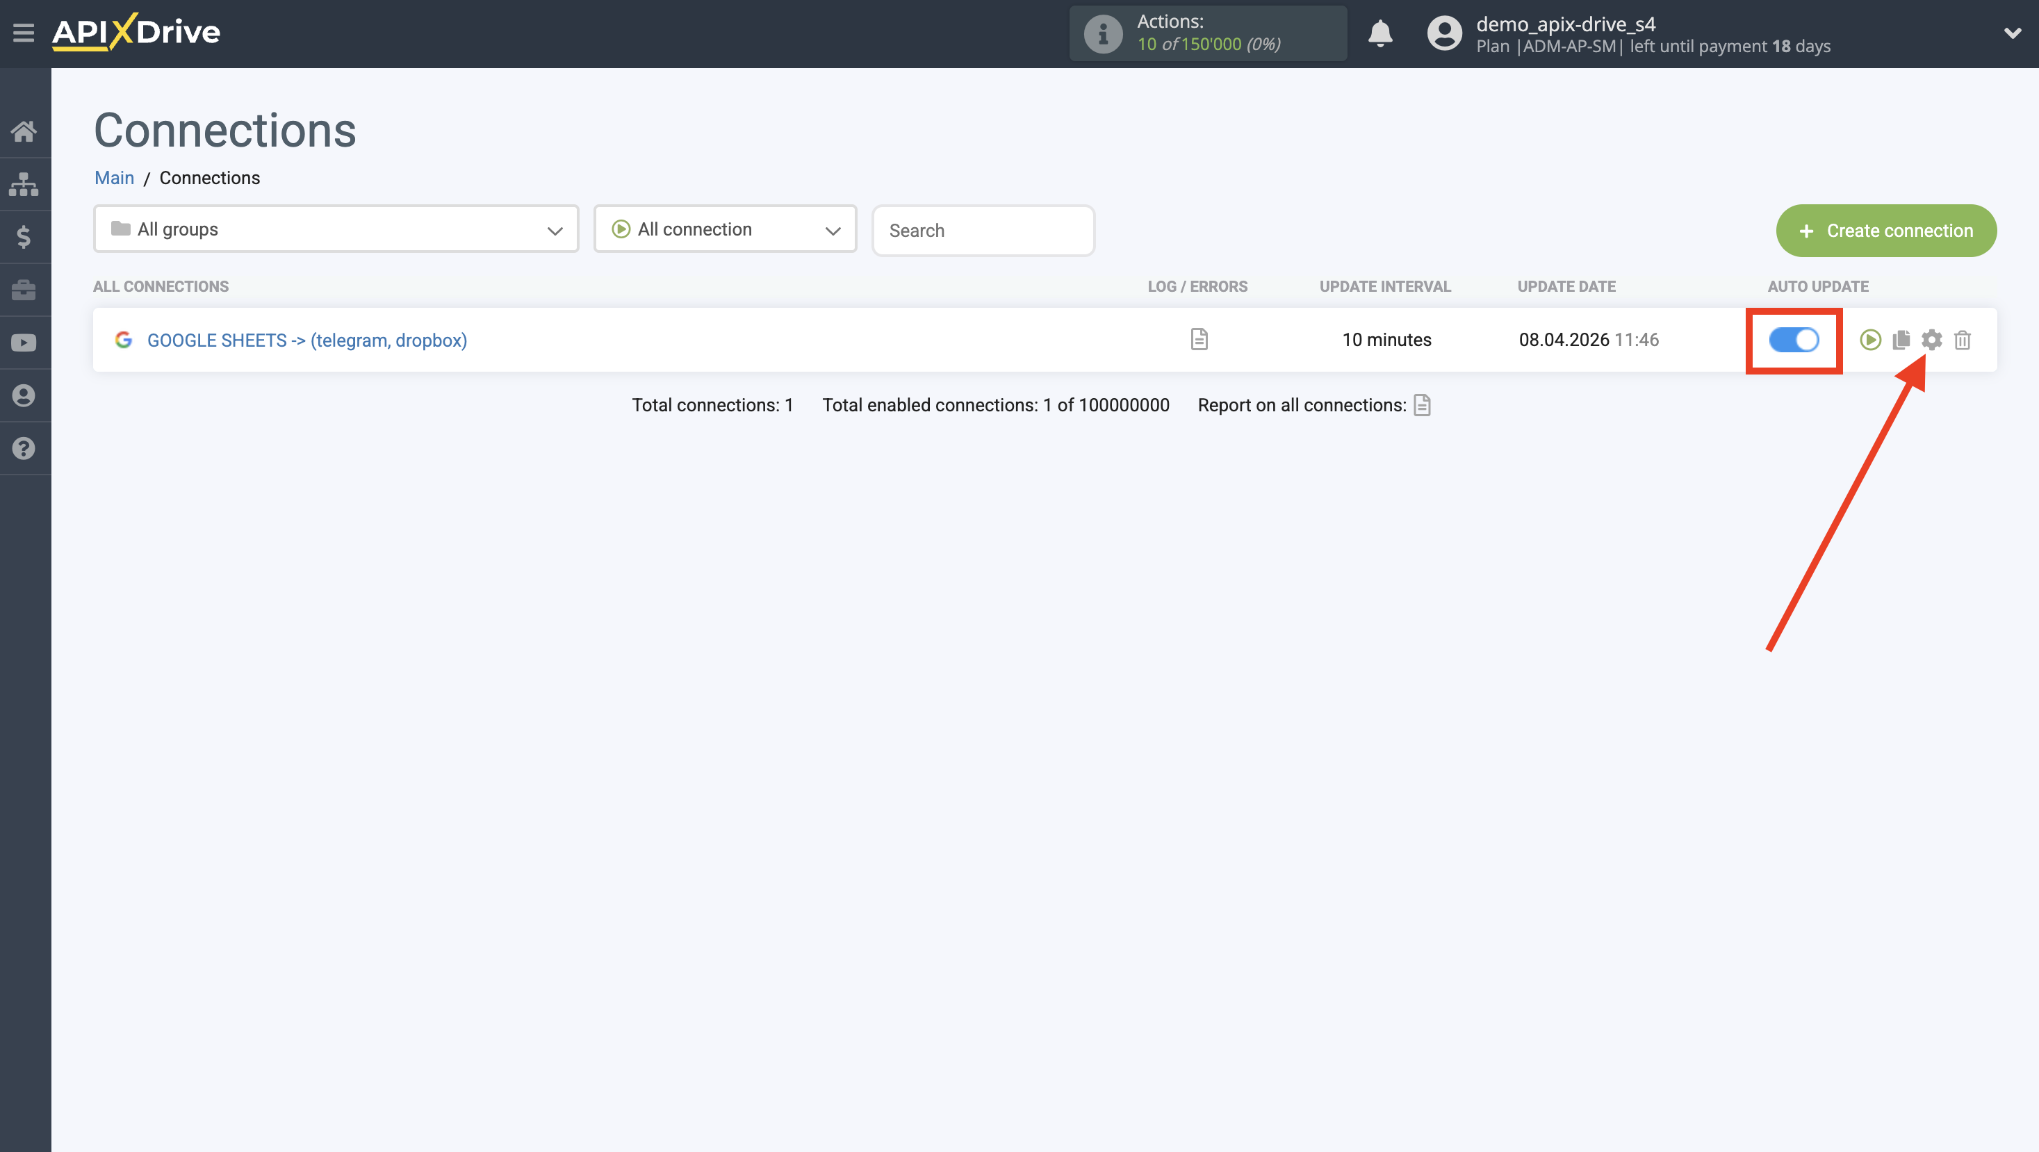Disable auto update for the Google Sheets connection

(x=1794, y=340)
